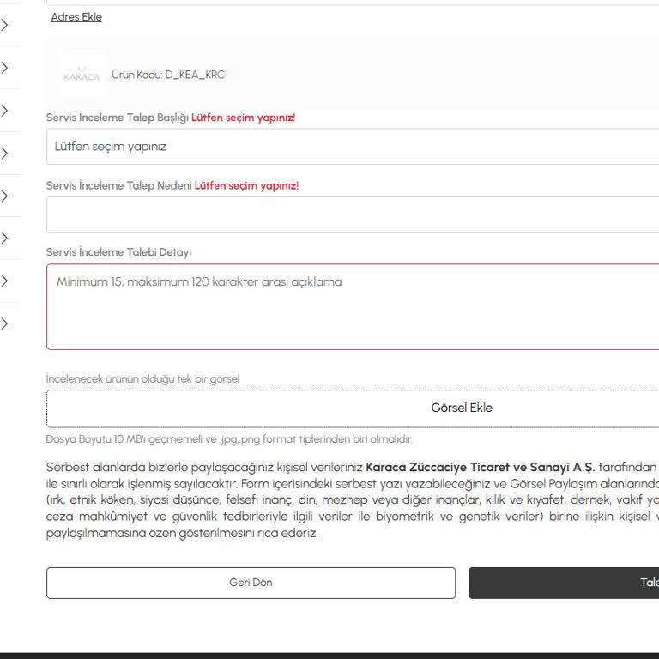This screenshot has width=659, height=659.
Task: Click the Adres Ekle link
Action: pos(76,17)
